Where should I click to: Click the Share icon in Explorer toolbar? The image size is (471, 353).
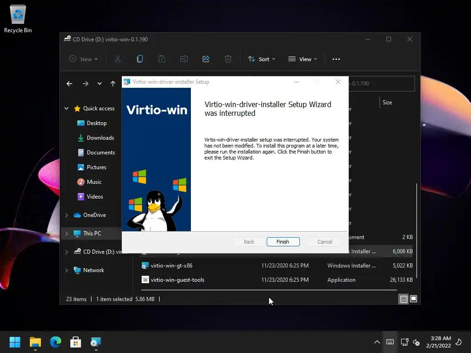tap(206, 59)
